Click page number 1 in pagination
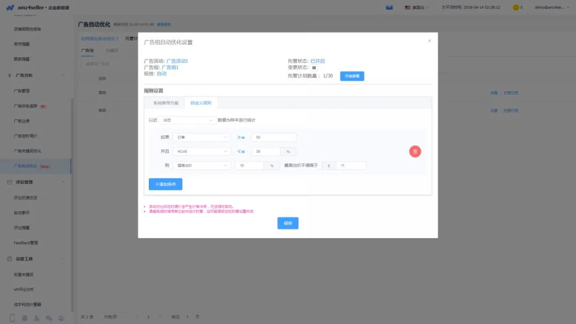The width and height of the screenshot is (576, 324). pyautogui.click(x=148, y=317)
